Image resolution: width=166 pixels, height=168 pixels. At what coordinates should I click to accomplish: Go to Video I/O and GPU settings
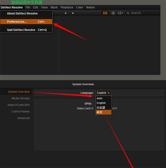click(19, 105)
